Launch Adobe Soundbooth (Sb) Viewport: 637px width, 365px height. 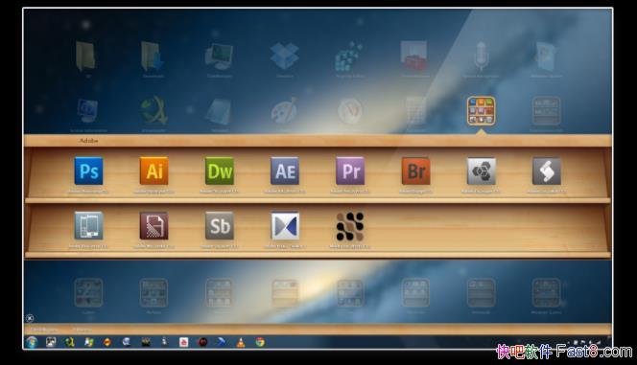220,226
